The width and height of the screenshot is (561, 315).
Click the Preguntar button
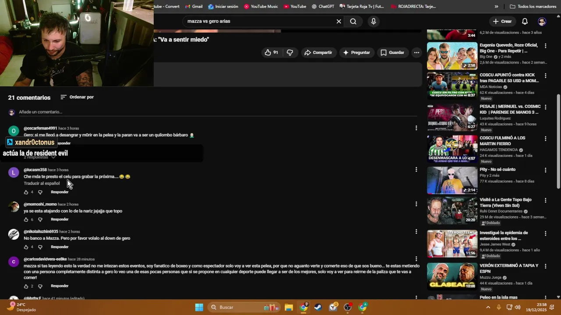point(356,52)
